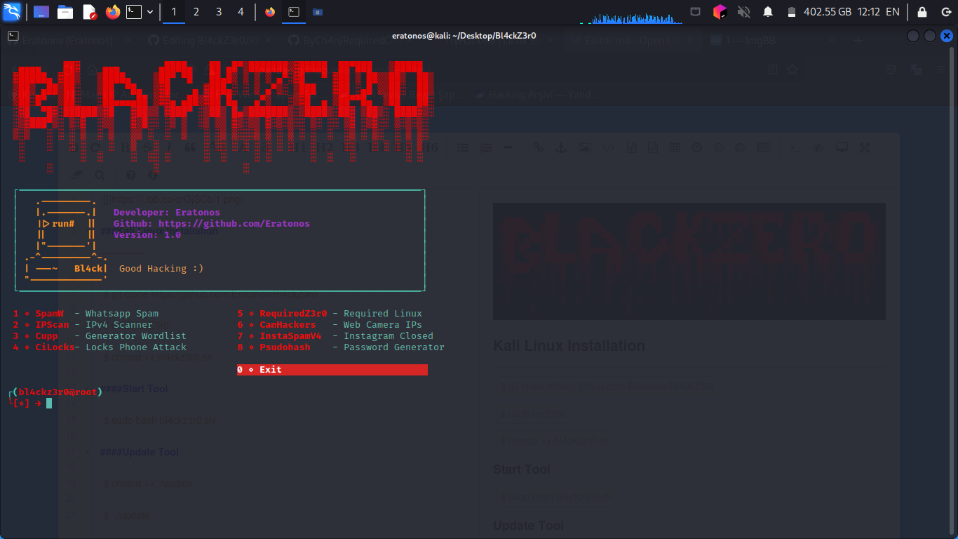Focus the terminal input cursor

pyautogui.click(x=49, y=404)
